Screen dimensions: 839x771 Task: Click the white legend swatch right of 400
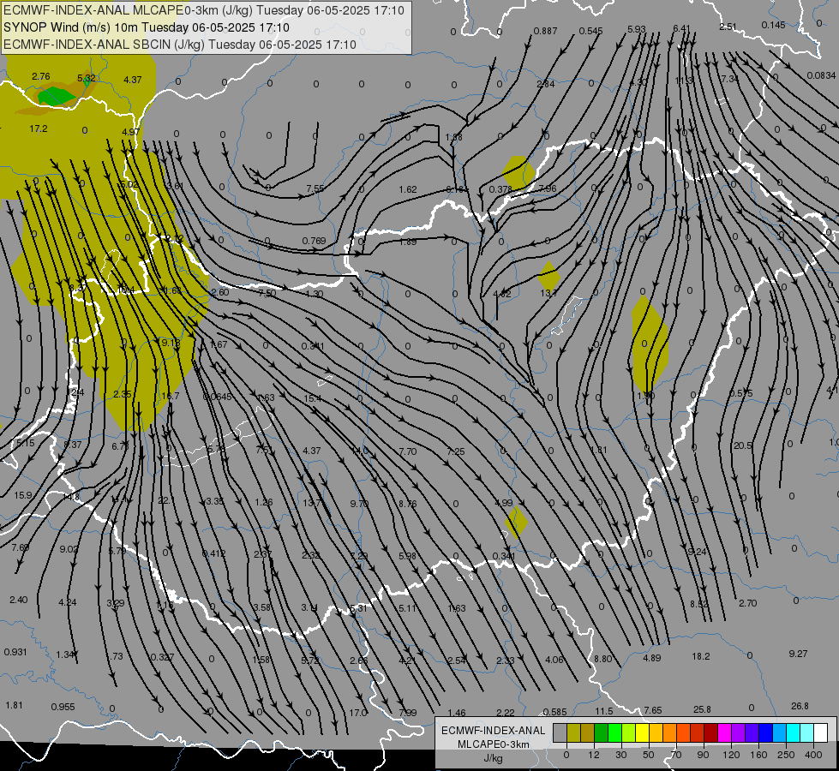[820, 733]
